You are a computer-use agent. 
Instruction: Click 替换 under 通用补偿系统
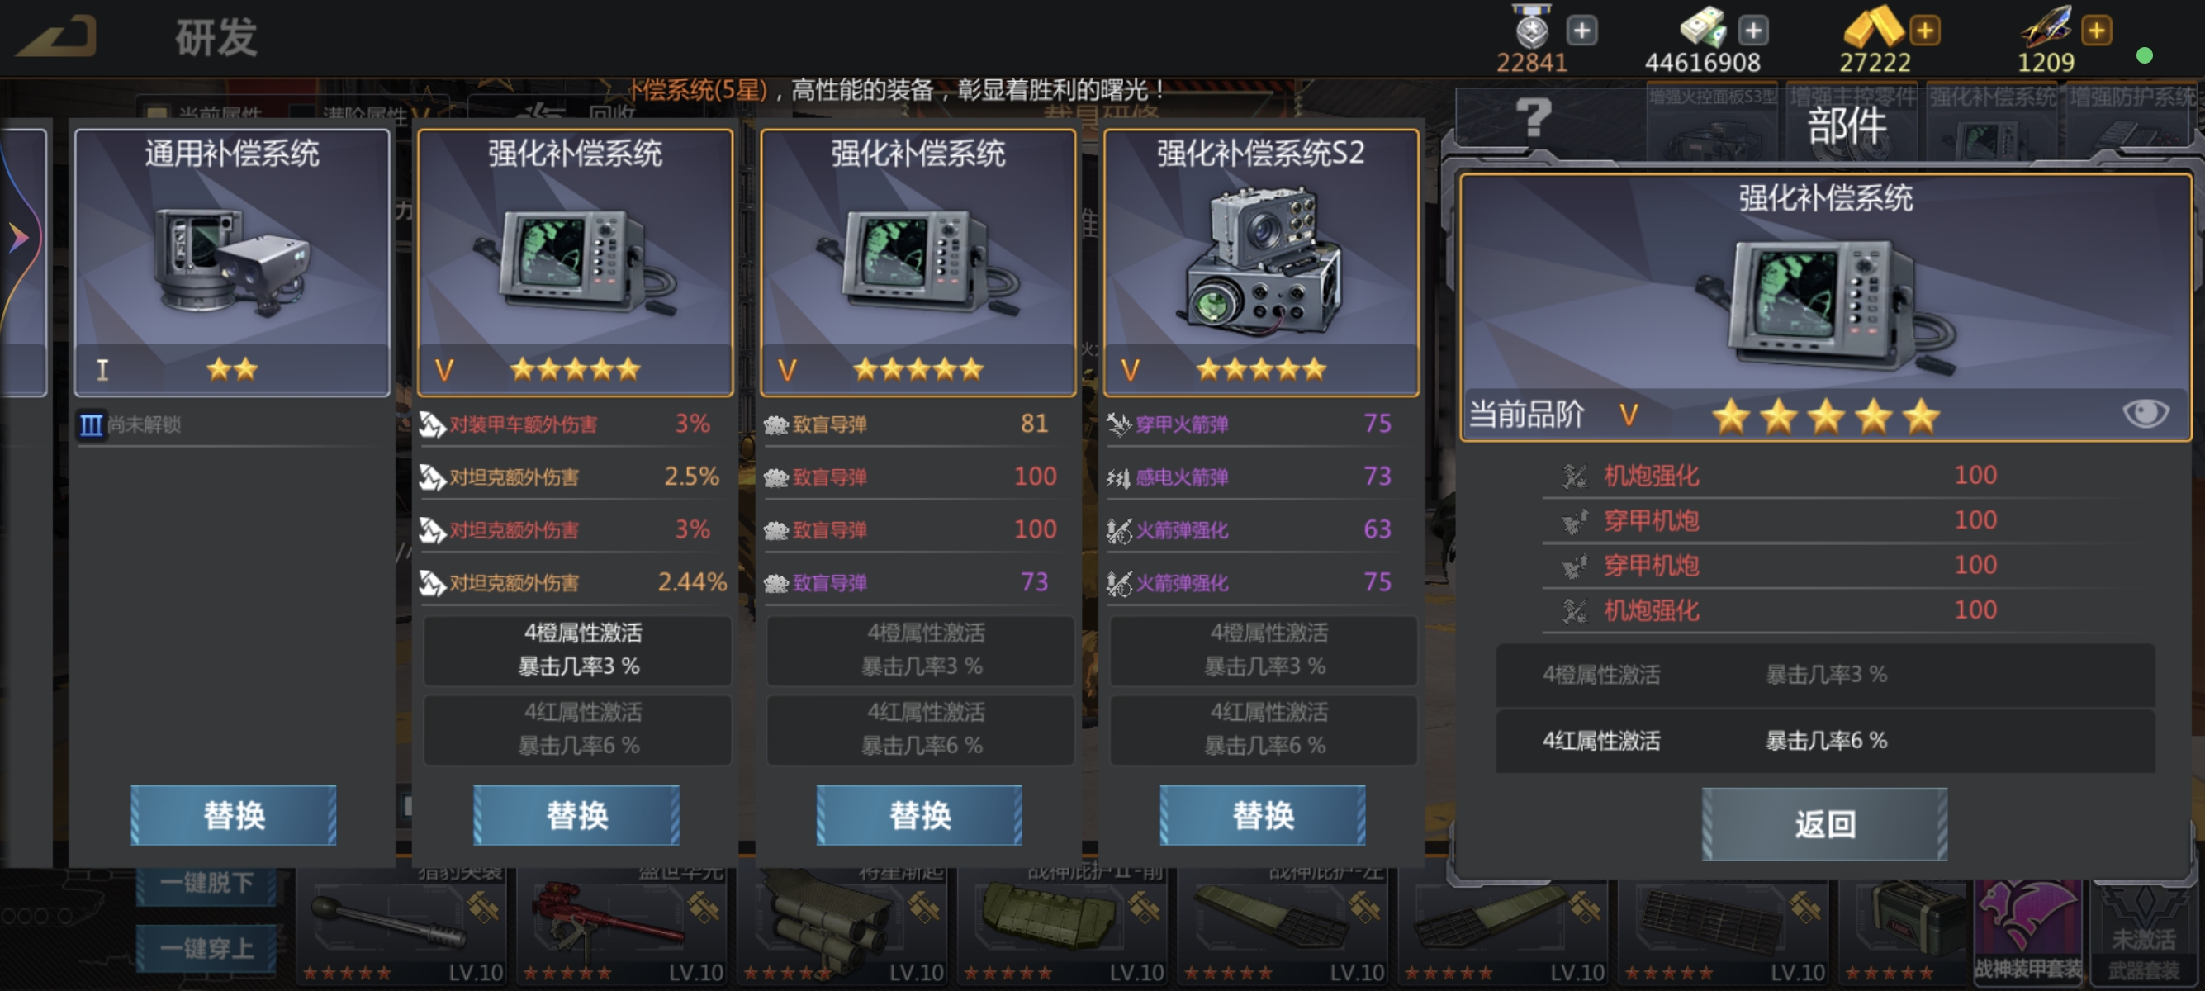click(234, 815)
